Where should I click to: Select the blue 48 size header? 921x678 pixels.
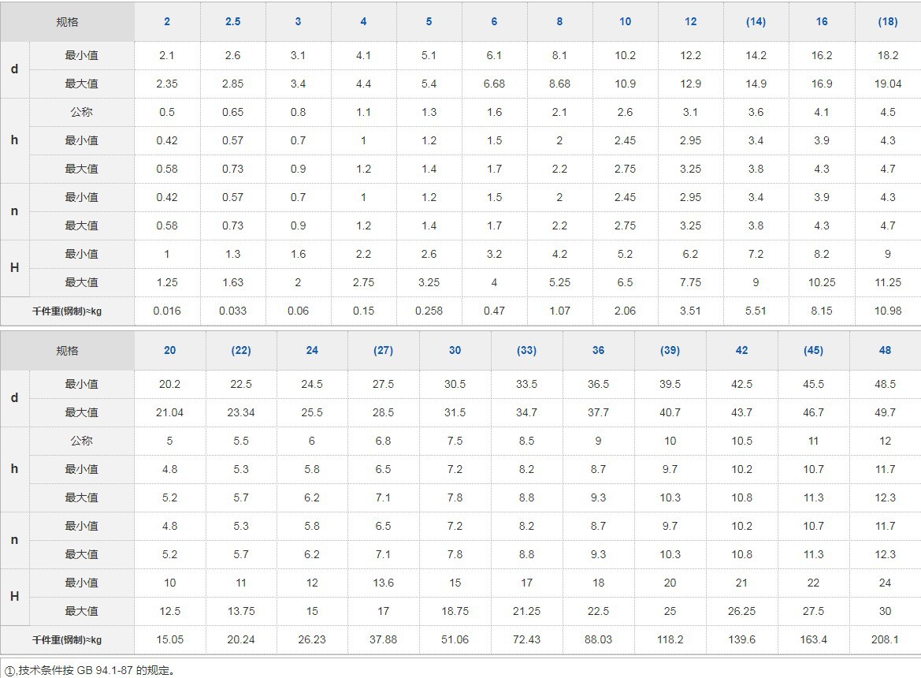[x=885, y=350]
